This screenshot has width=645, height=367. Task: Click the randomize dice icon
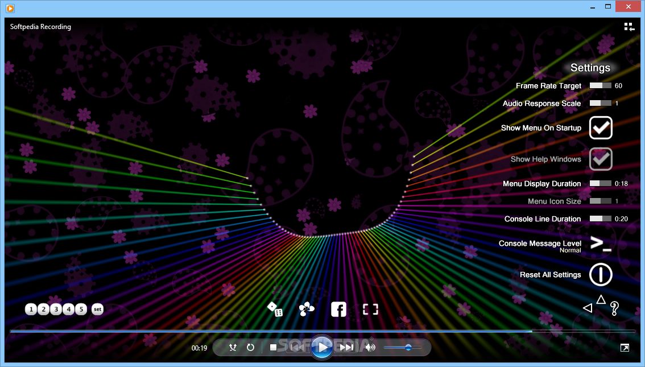(x=275, y=309)
